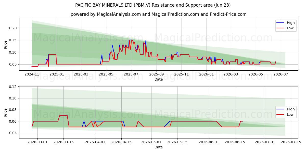The height and width of the screenshot is (153, 306).
Task: Click the 2026-06-01 label in bottom chart
Action: coord(209,142)
